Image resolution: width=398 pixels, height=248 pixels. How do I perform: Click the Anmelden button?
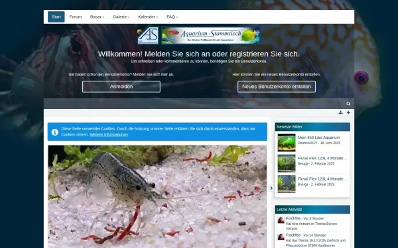121,87
